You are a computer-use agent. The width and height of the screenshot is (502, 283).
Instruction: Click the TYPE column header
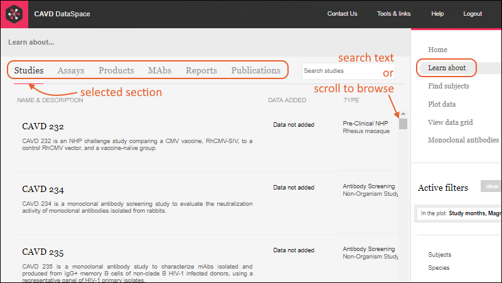pos(351,100)
